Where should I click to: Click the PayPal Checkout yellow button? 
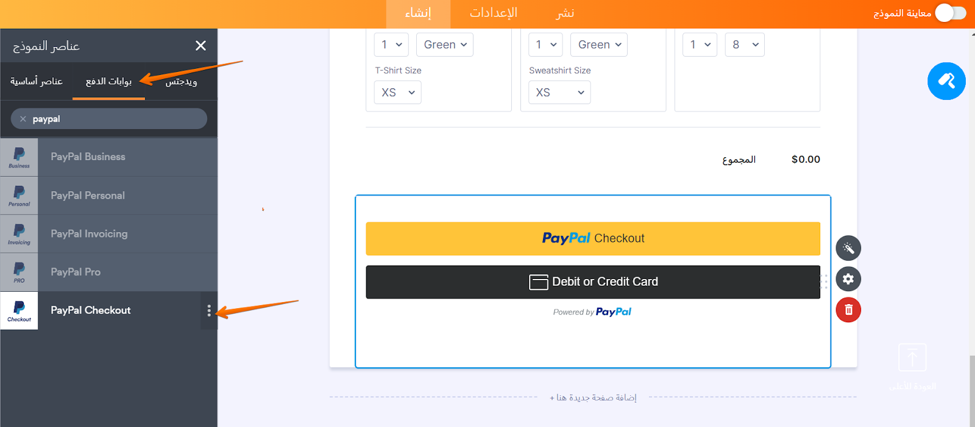593,238
